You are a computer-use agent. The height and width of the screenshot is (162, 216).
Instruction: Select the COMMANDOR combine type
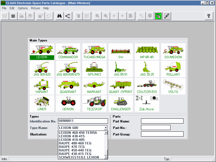(x=68, y=52)
